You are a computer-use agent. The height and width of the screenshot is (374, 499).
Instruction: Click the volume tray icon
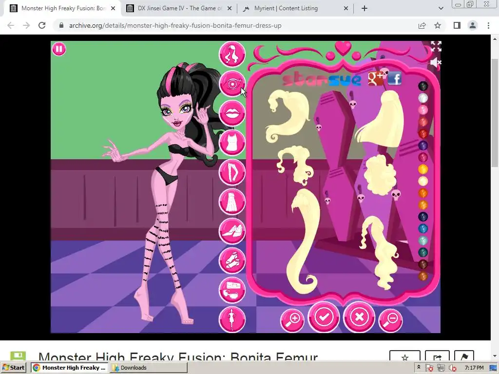(452, 368)
